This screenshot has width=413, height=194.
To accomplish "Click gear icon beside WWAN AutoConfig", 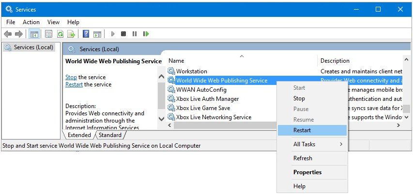I will [171, 89].
